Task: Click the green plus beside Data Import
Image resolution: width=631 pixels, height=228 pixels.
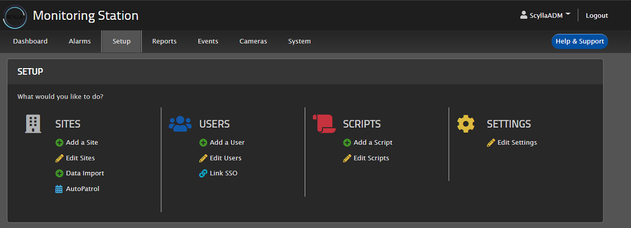Action: [59, 174]
